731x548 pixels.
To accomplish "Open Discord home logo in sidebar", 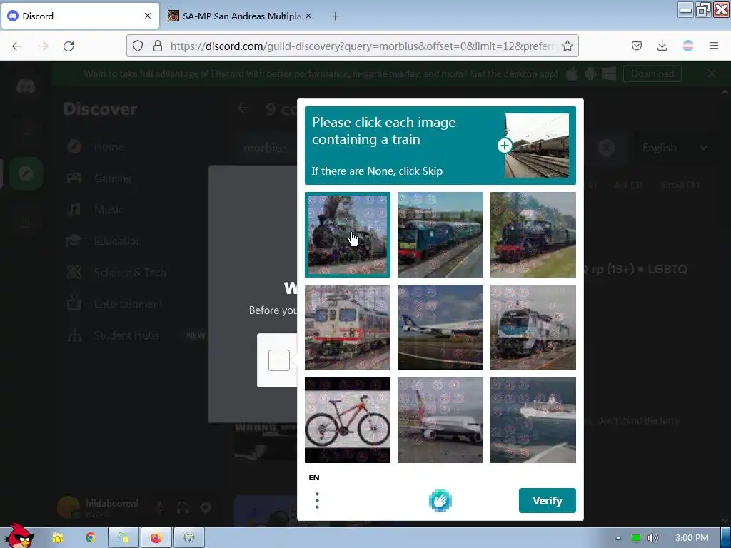I will [26, 86].
